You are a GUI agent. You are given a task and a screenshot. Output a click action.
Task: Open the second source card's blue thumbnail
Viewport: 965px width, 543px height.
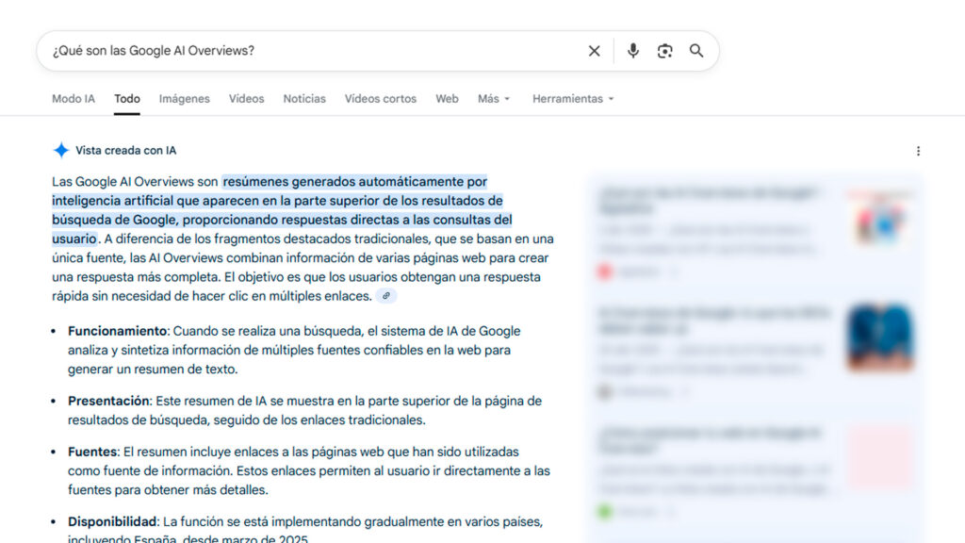click(x=878, y=337)
